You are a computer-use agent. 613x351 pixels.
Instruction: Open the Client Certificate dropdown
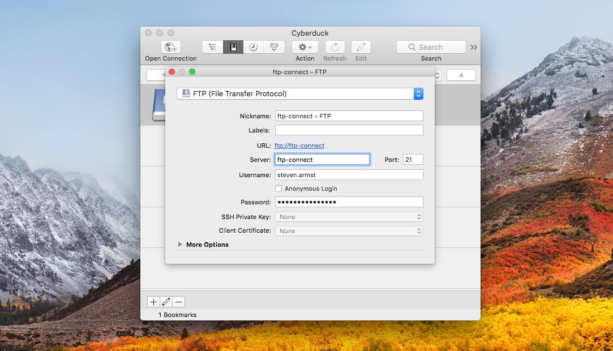349,231
